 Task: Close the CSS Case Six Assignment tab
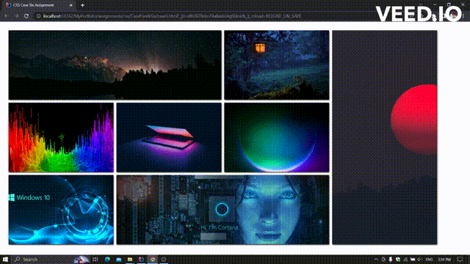71,5
